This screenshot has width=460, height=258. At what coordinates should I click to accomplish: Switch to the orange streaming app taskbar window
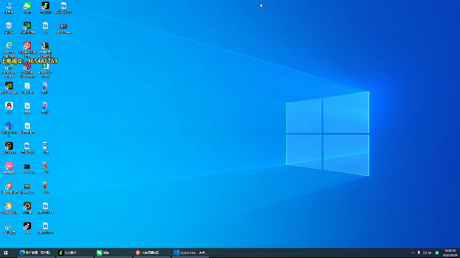(151, 253)
